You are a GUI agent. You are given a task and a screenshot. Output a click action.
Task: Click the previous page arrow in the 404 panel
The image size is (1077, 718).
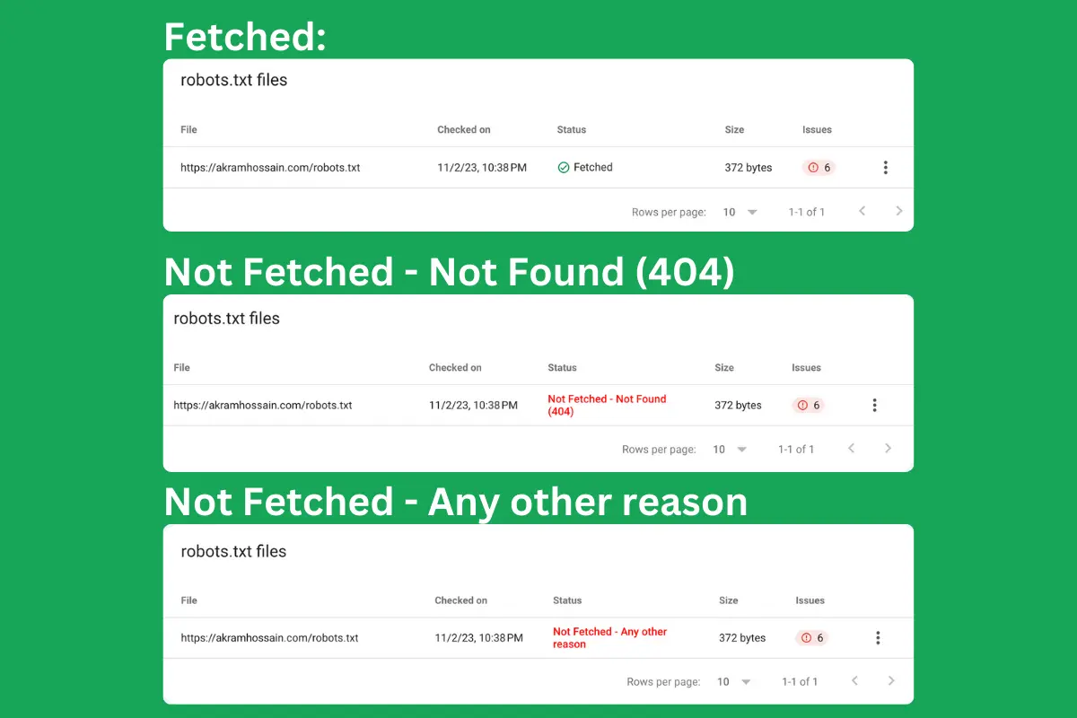(x=851, y=449)
